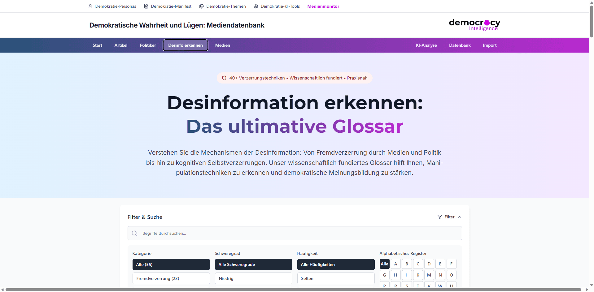The width and height of the screenshot is (594, 292).
Task: Click the globe icon beside Demokratie-Themen
Action: [x=201, y=6]
